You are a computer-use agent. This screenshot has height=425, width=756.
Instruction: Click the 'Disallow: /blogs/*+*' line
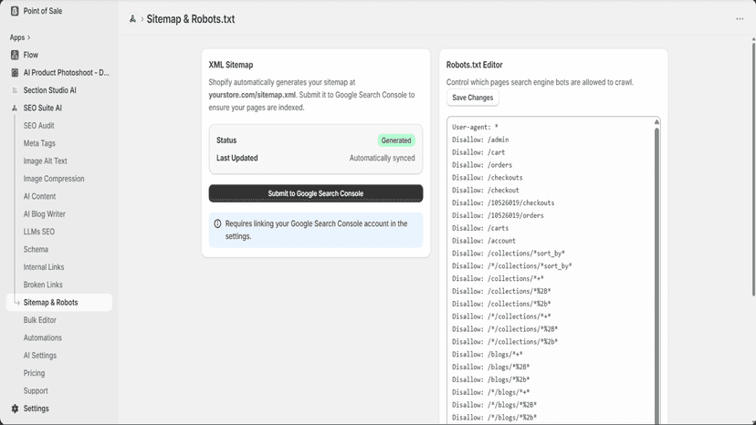(x=488, y=354)
